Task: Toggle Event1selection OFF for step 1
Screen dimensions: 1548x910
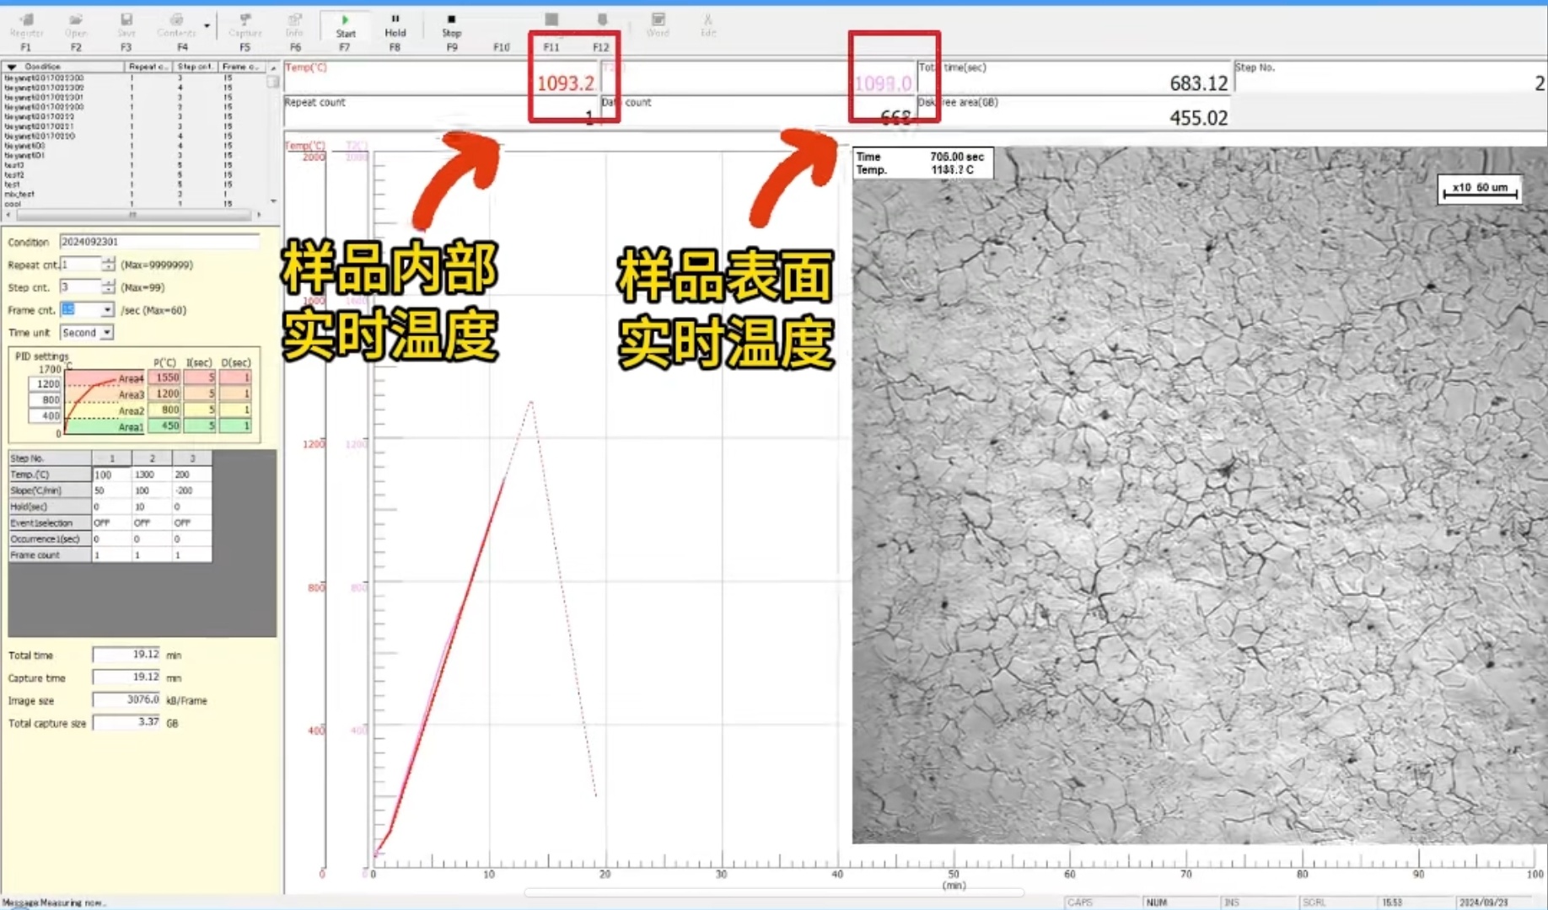Action: tap(110, 523)
